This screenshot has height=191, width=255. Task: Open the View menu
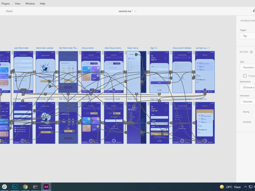point(17,3)
